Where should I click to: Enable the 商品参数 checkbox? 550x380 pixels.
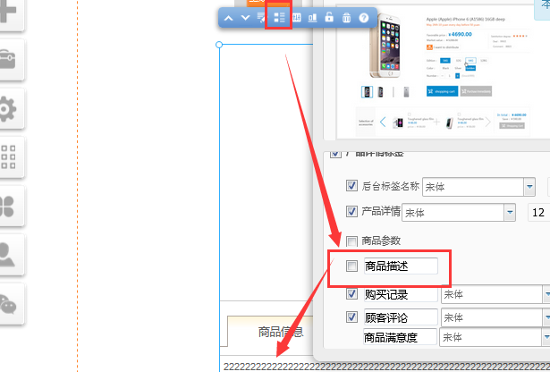tap(351, 241)
